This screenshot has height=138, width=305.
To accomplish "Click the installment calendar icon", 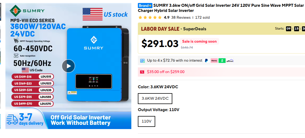I will (x=142, y=61).
